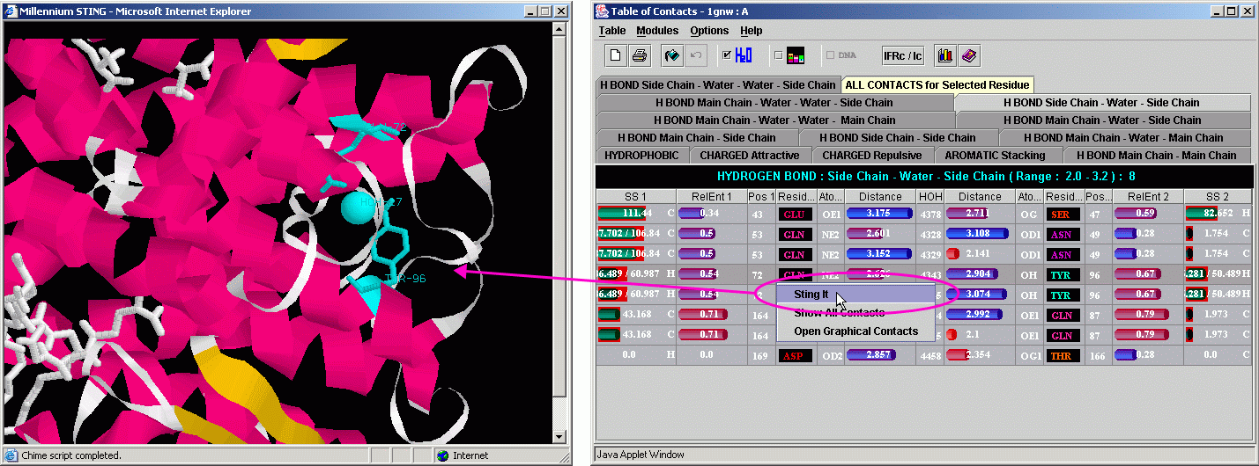This screenshot has width=1259, height=466.
Task: Select the CHARGED Repulsive tab
Action: (x=871, y=156)
